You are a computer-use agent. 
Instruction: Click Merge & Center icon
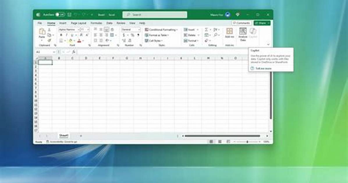tap(112, 35)
